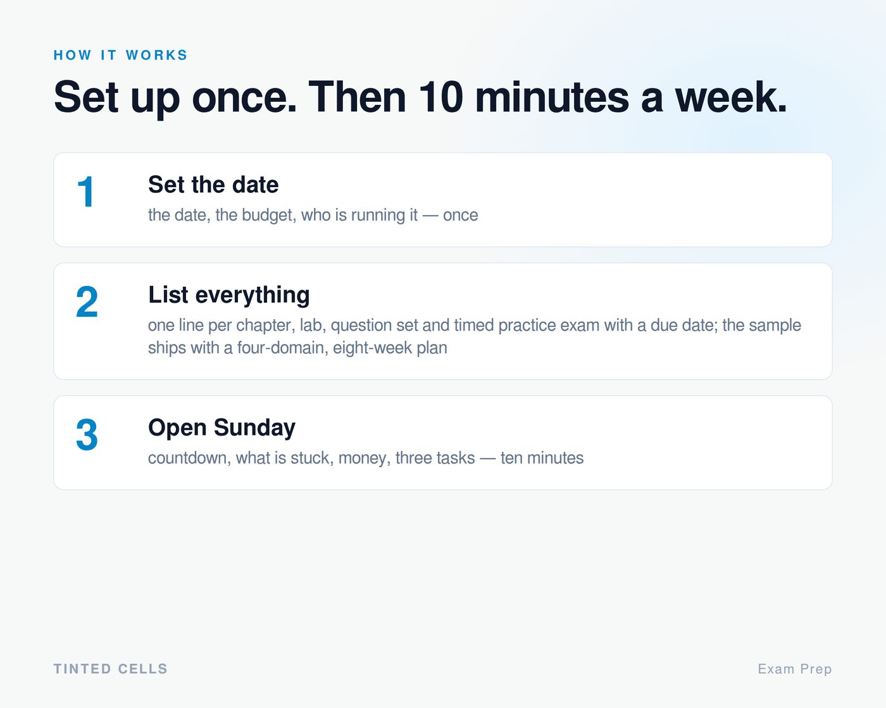The height and width of the screenshot is (708, 886).
Task: Click the blue step number 3
Action: coord(87,435)
